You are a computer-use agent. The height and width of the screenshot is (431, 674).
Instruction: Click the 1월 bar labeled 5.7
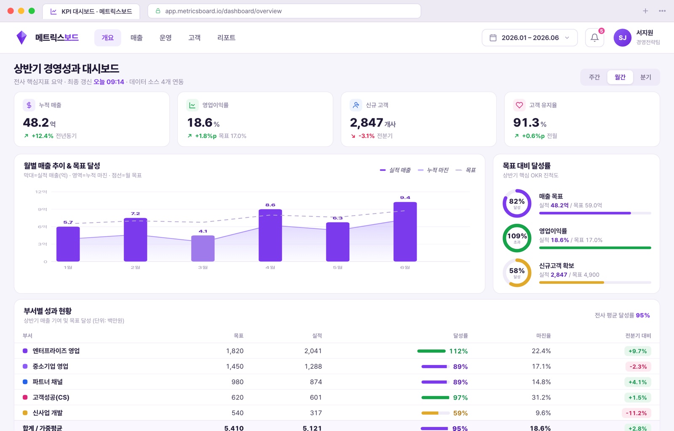click(x=68, y=244)
